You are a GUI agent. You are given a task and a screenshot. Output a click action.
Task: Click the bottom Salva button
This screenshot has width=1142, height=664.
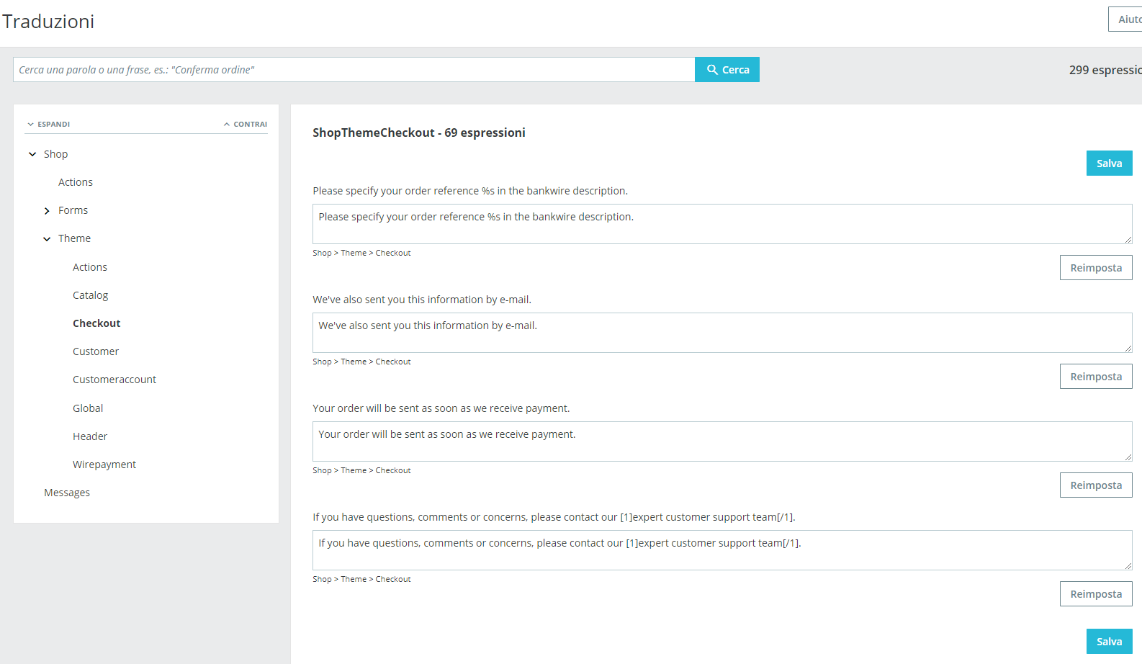[1109, 642]
